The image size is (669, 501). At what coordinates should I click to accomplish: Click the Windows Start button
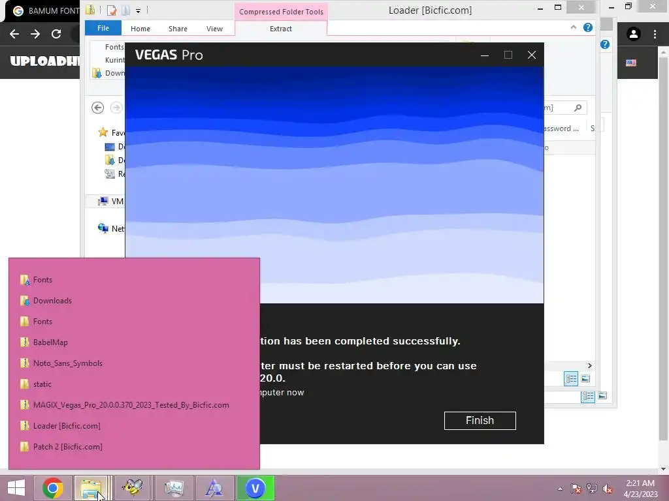16,488
